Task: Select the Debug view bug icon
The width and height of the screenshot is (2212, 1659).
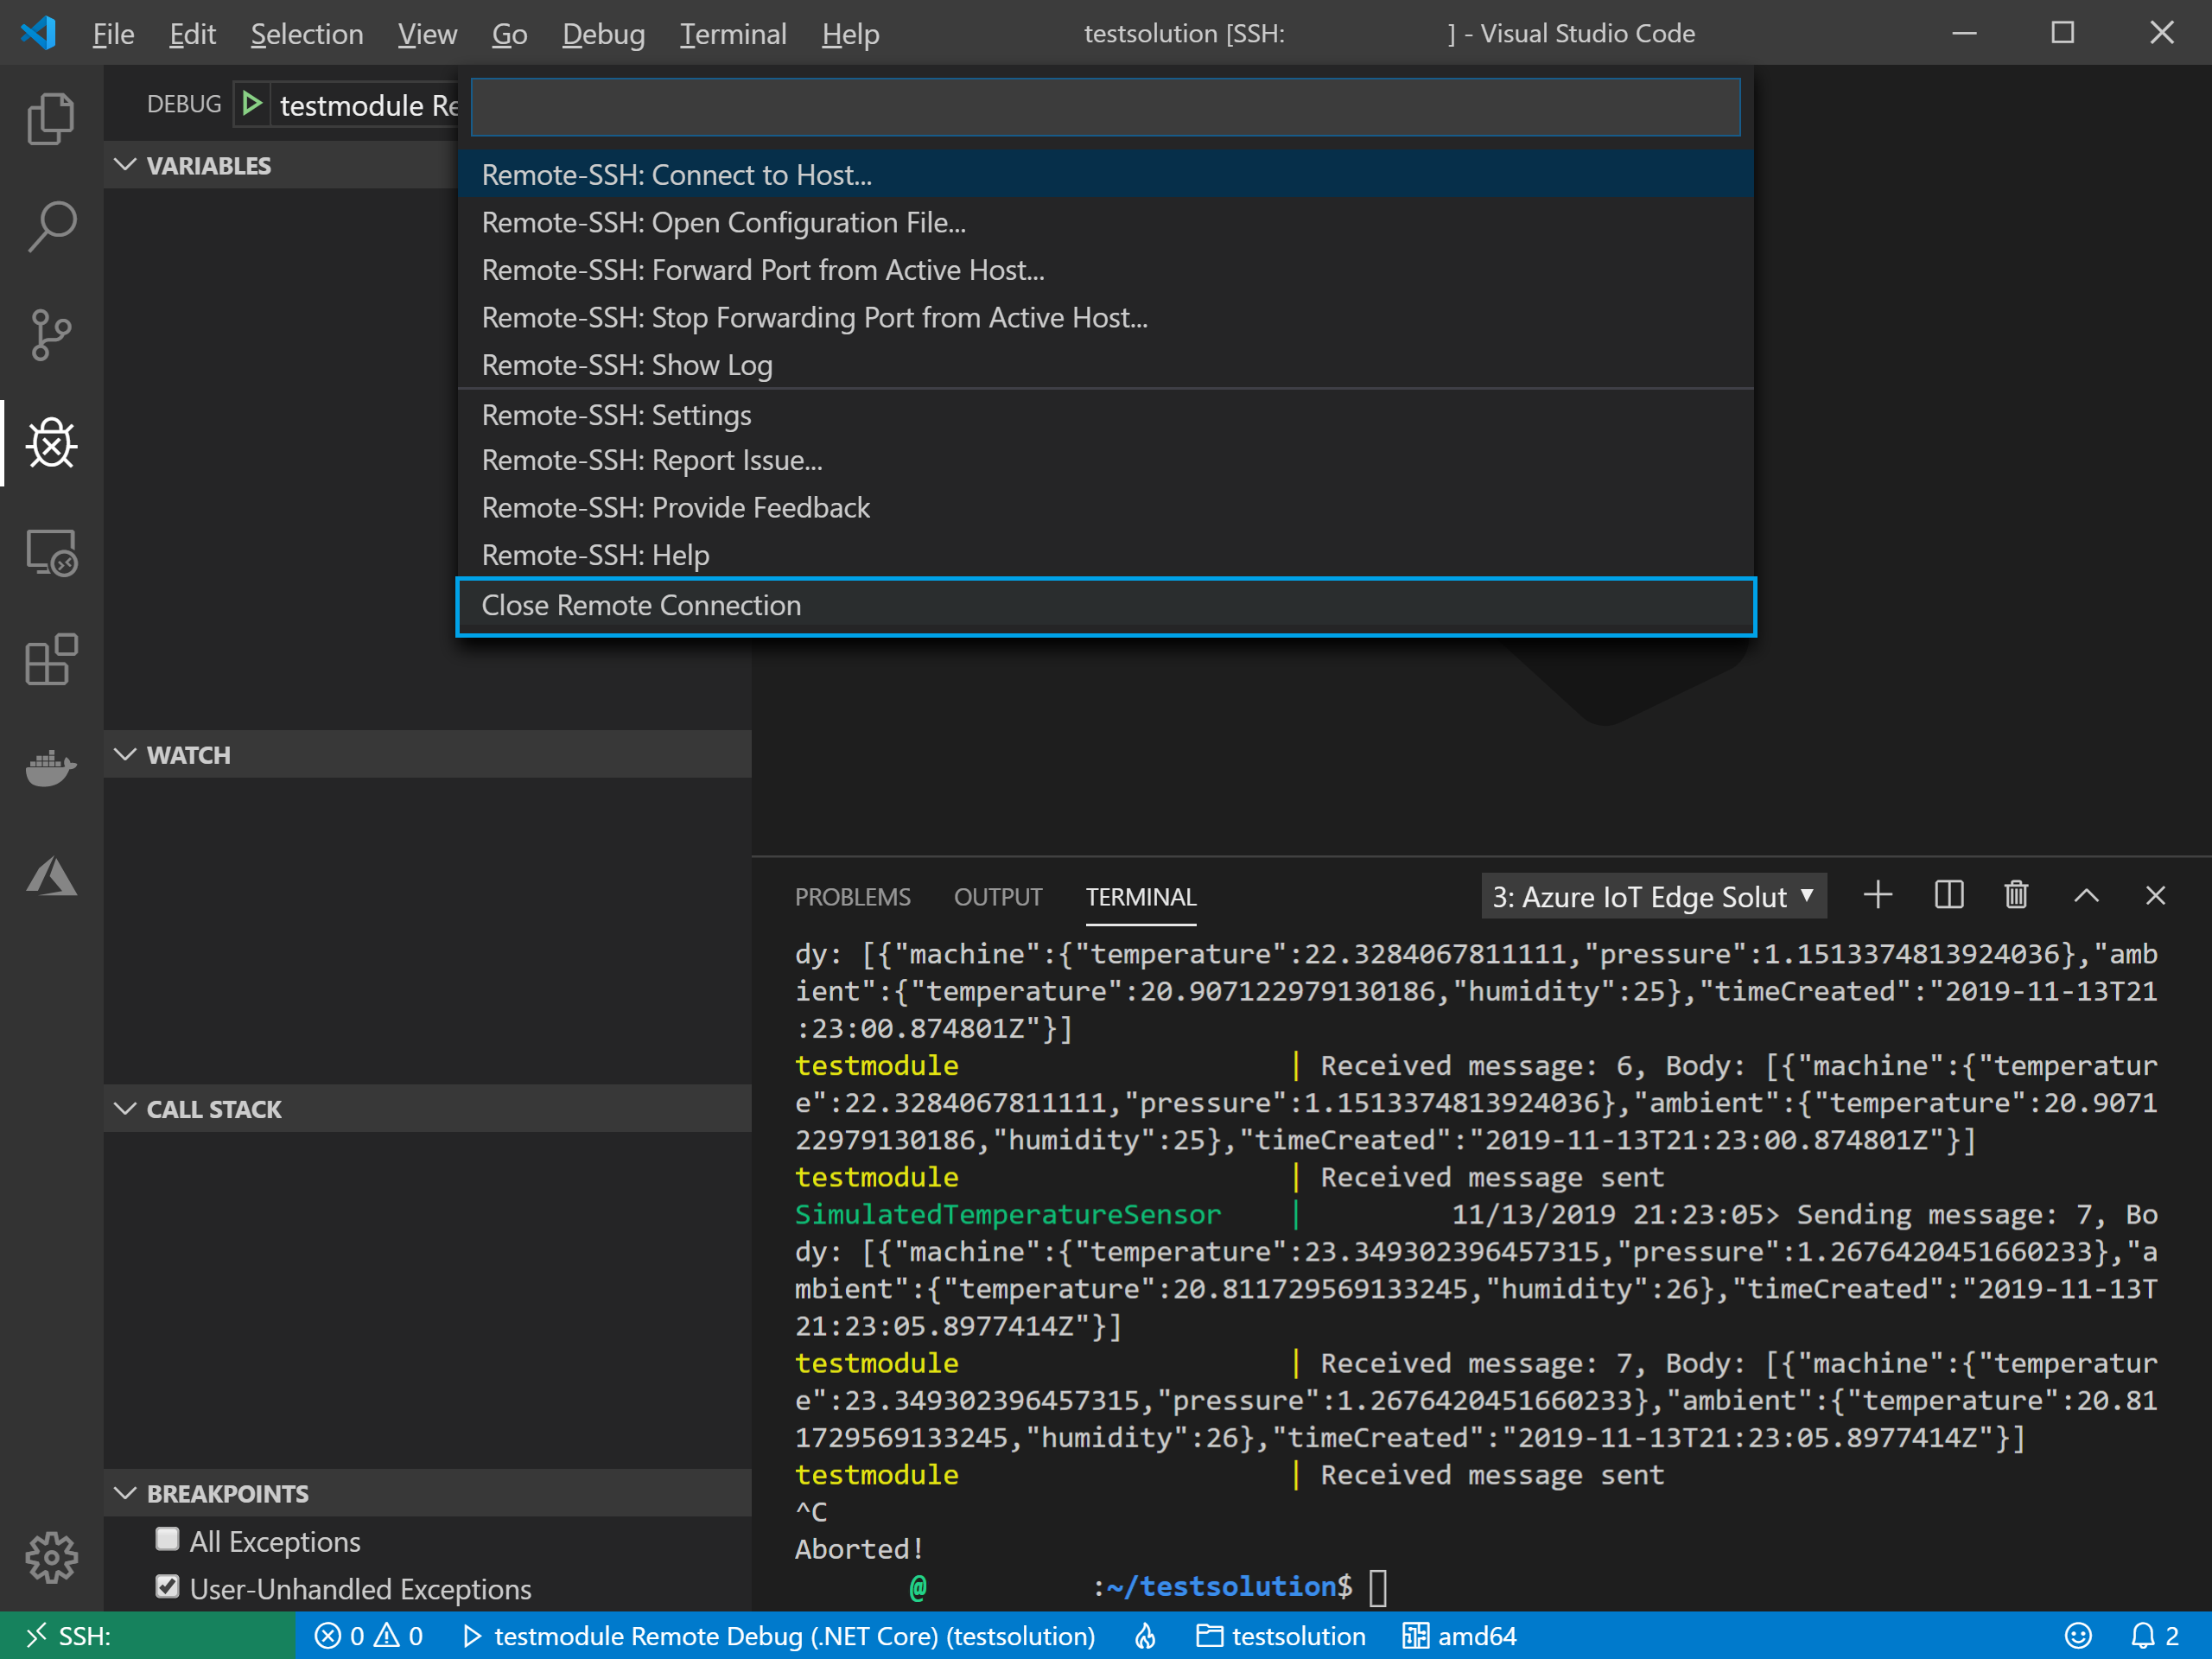Action: click(x=51, y=443)
